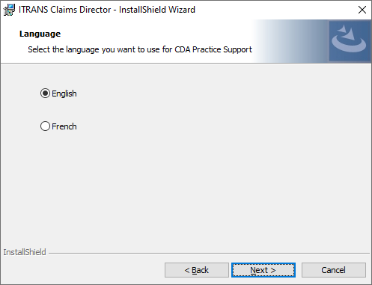The image size is (372, 285).
Task: Continue with the Next > button
Action: 263,270
